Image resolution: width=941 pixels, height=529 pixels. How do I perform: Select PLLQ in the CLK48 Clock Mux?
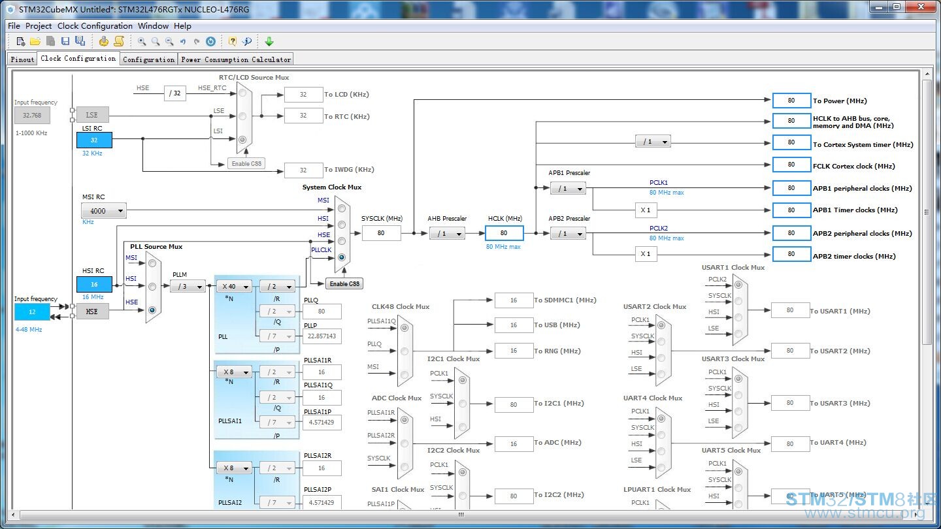pyautogui.click(x=404, y=351)
